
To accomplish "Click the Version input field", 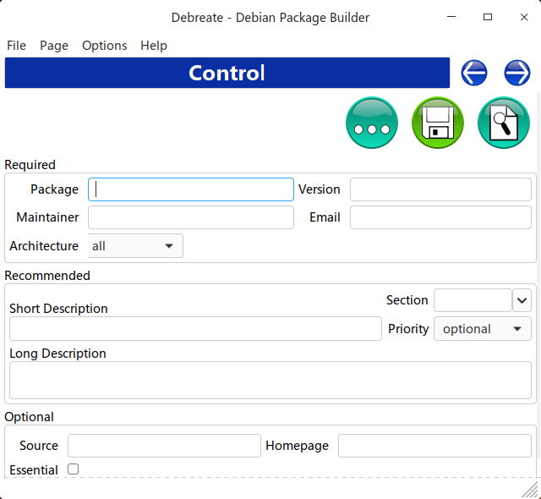I will [x=440, y=189].
